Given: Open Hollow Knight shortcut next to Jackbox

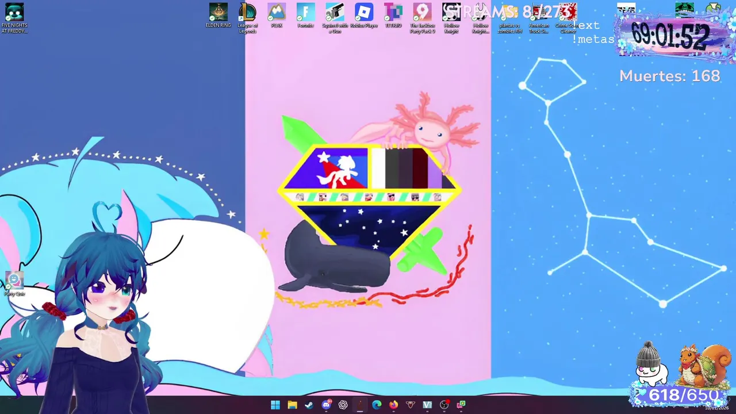Looking at the screenshot, I should click(451, 18).
